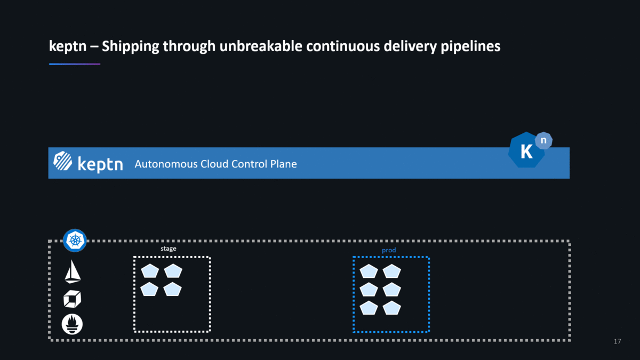640x360 pixels.
Task: Click bottom-left pentagon pod in stage box
Action: (x=150, y=289)
